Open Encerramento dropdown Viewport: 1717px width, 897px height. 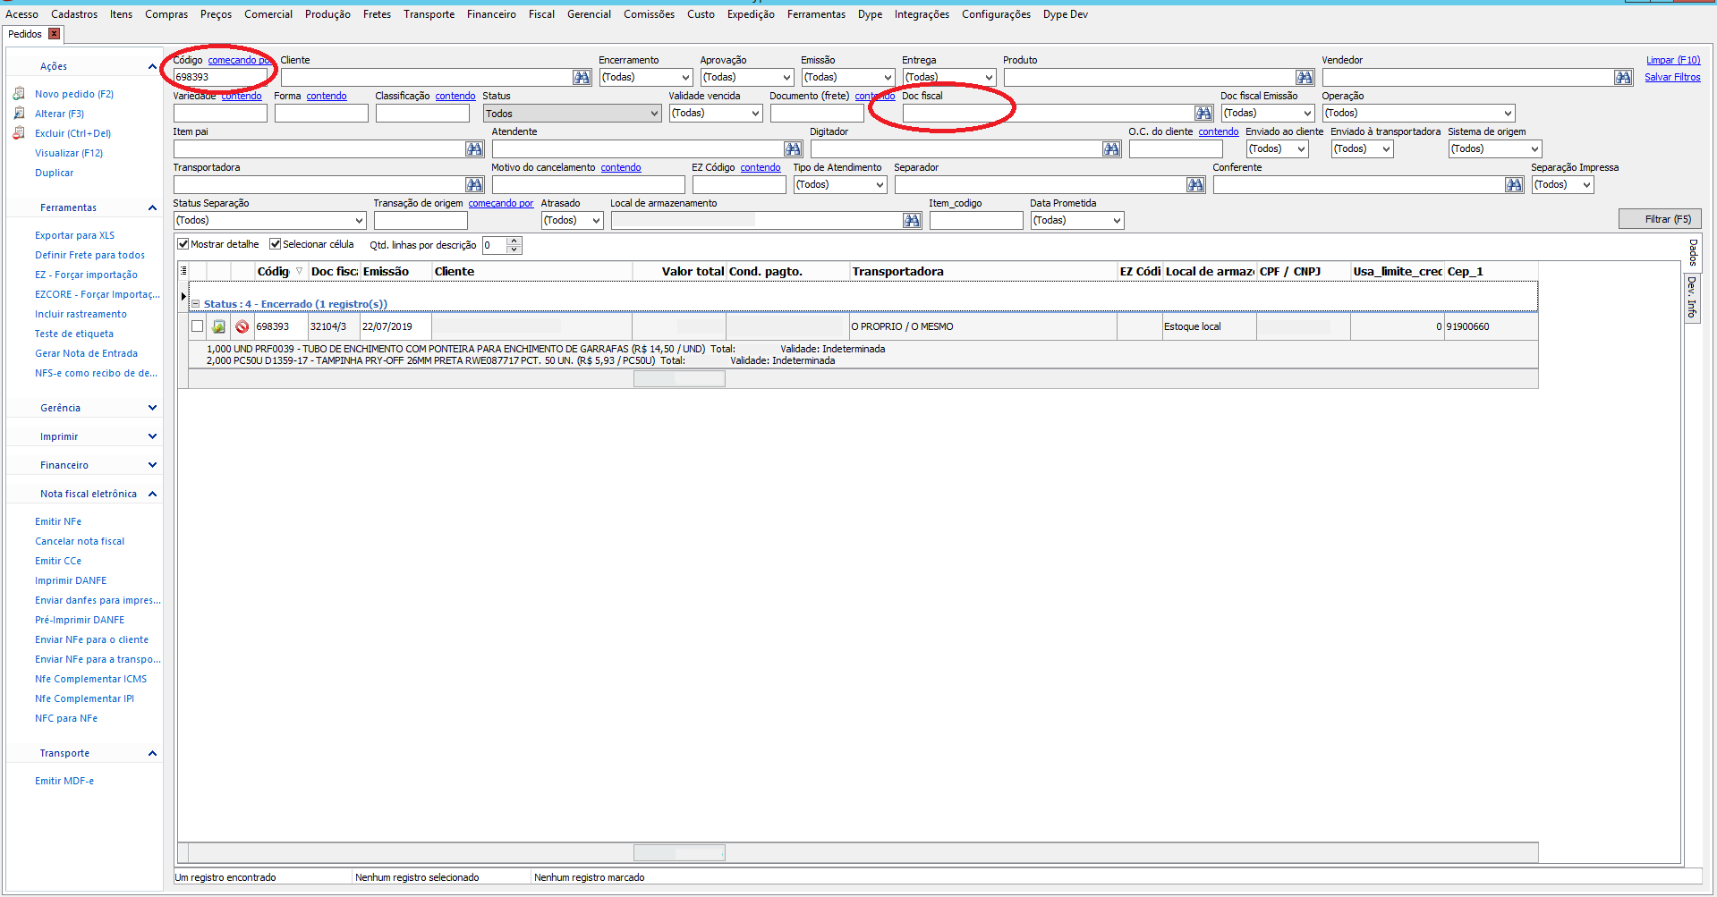pos(646,78)
